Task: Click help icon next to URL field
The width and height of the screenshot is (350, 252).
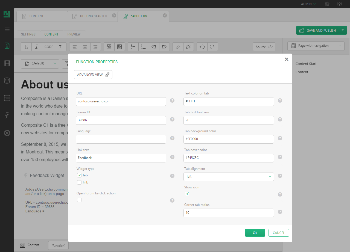Action: click(x=172, y=100)
